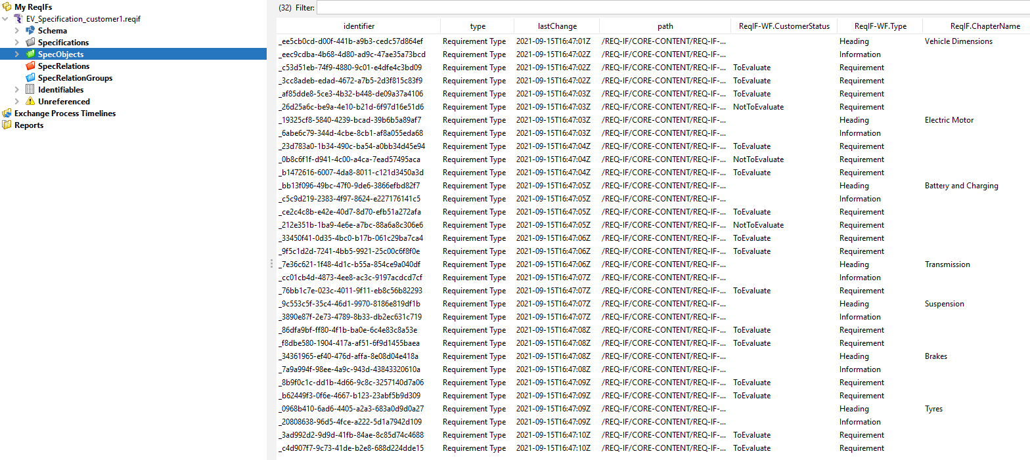Expand the Unreferenced tree node
This screenshot has height=460, width=1030.
pyautogui.click(x=17, y=102)
